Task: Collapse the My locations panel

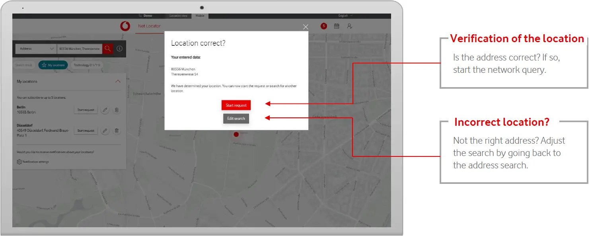Action: click(x=118, y=82)
